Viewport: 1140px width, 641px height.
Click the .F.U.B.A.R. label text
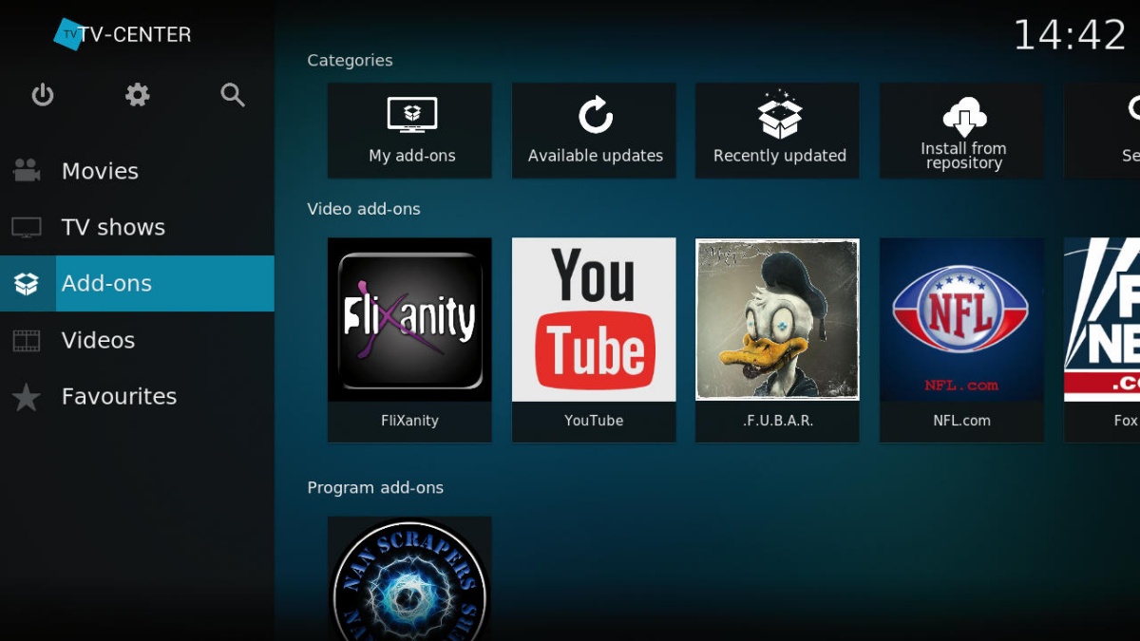(777, 421)
